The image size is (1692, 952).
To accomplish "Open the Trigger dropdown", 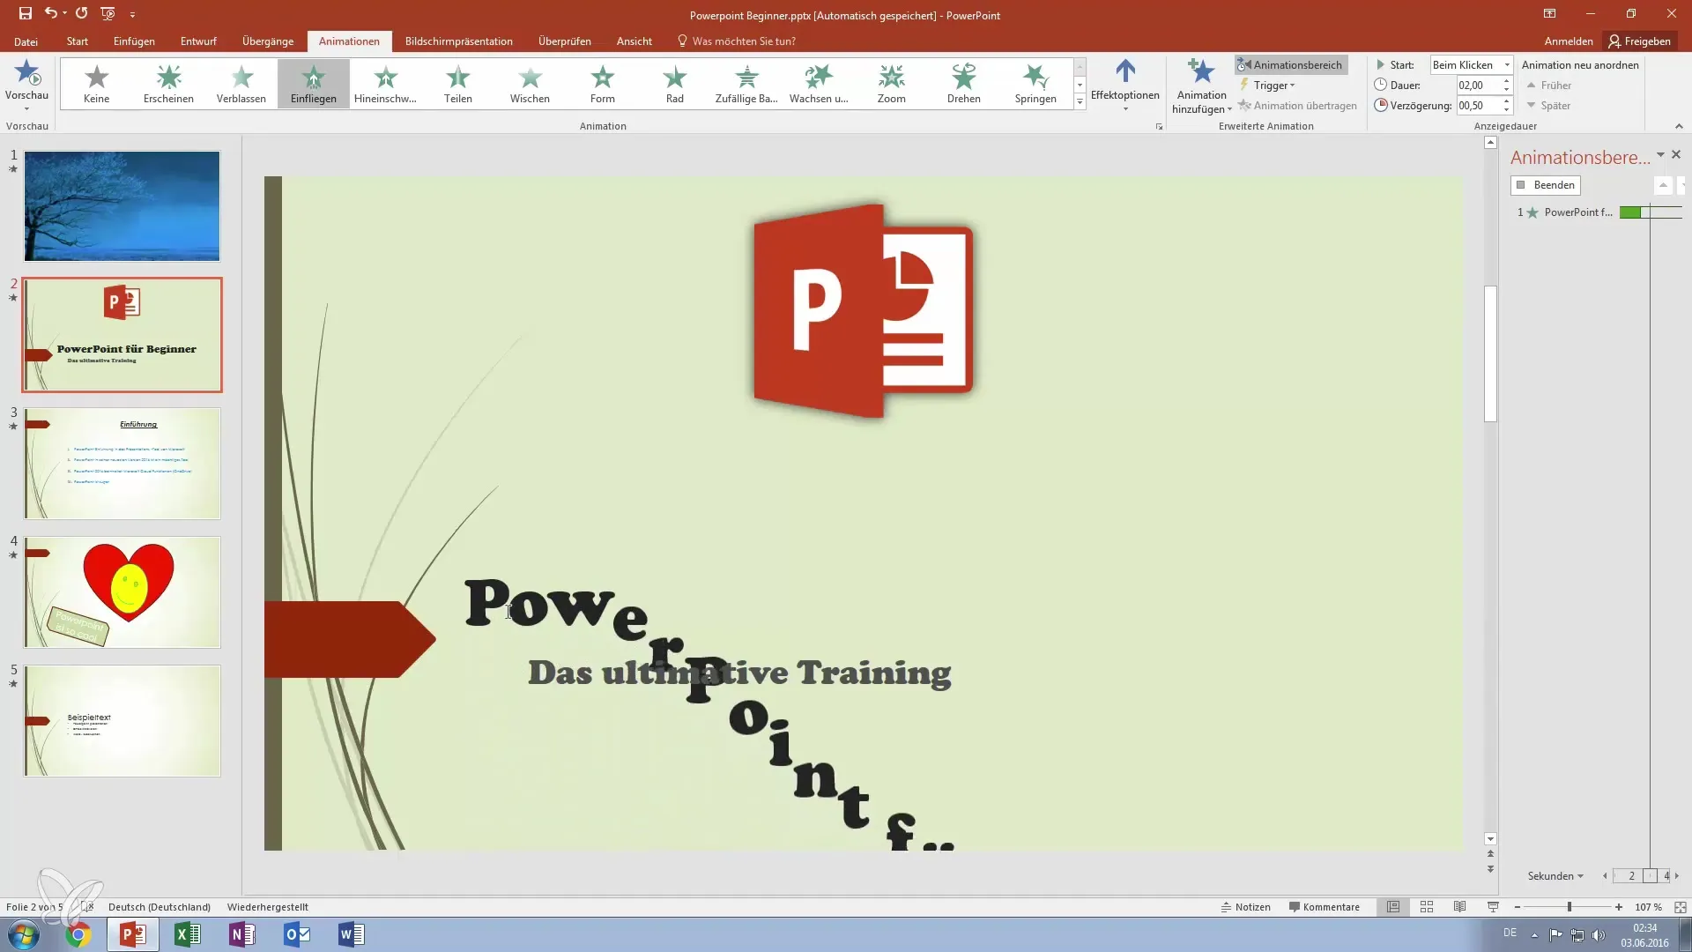I will pos(1267,85).
